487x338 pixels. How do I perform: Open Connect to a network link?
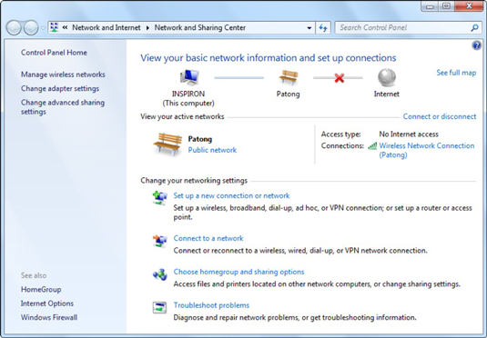point(208,238)
